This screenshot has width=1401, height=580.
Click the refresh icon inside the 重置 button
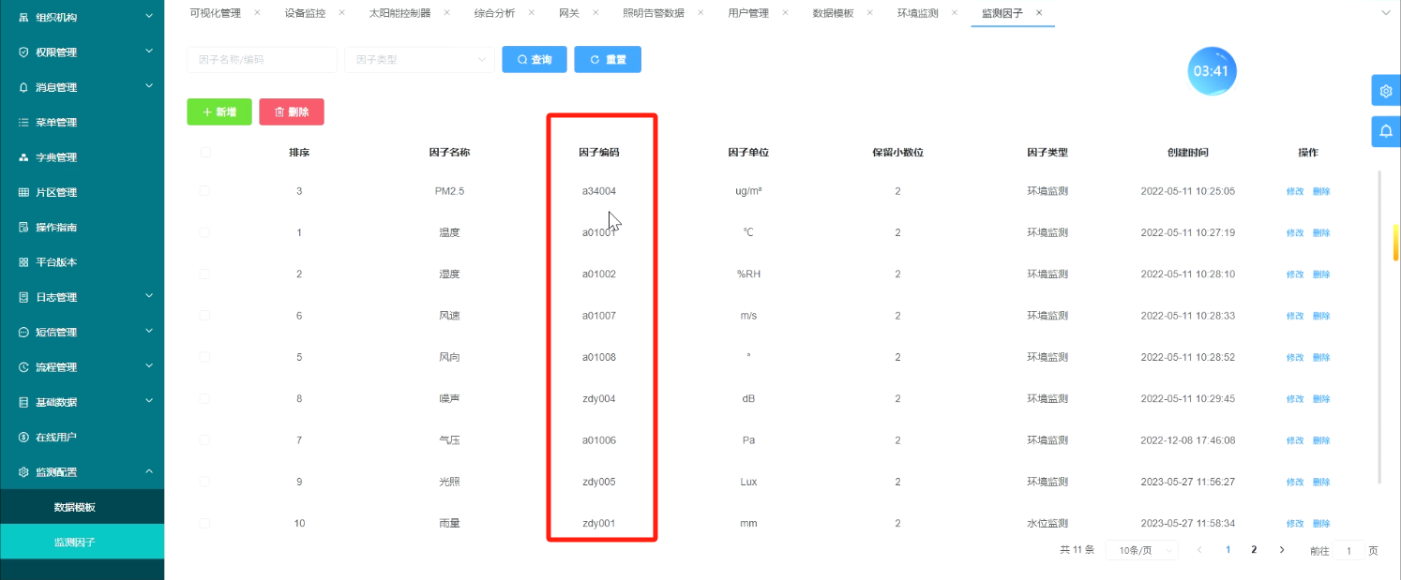(x=595, y=59)
